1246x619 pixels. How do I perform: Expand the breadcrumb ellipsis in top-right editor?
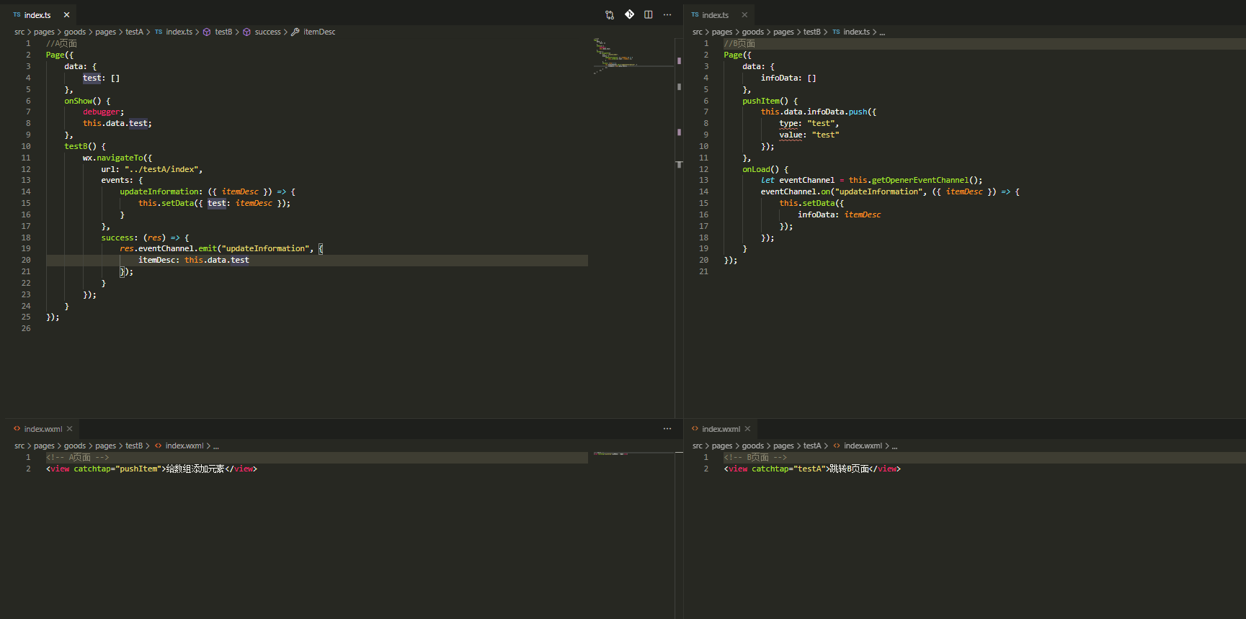883,32
